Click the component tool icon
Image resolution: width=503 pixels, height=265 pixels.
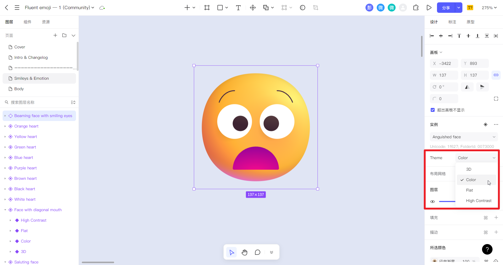tap(253, 8)
